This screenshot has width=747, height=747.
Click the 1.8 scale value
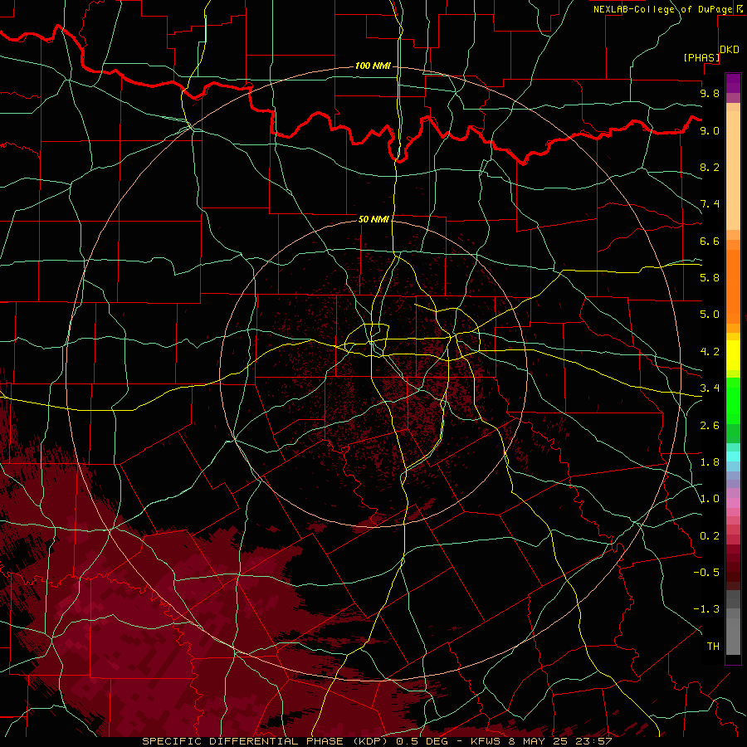pyautogui.click(x=710, y=462)
